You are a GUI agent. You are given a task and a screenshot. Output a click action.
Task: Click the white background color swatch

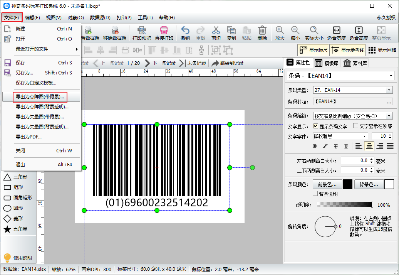click(389, 184)
